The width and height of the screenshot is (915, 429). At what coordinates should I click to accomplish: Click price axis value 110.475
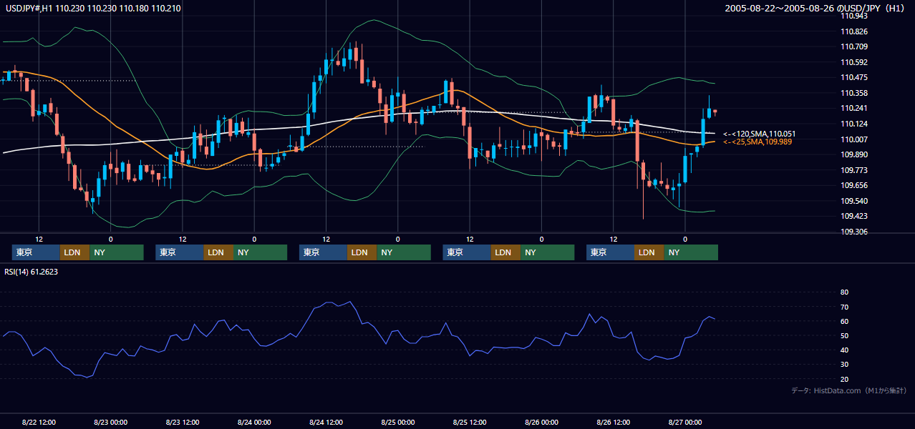854,78
